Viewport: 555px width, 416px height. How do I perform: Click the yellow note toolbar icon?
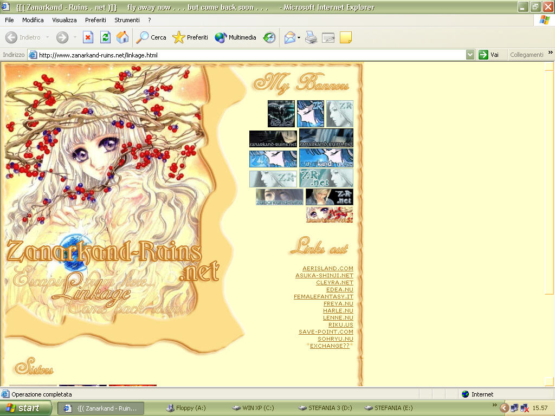[x=345, y=37]
